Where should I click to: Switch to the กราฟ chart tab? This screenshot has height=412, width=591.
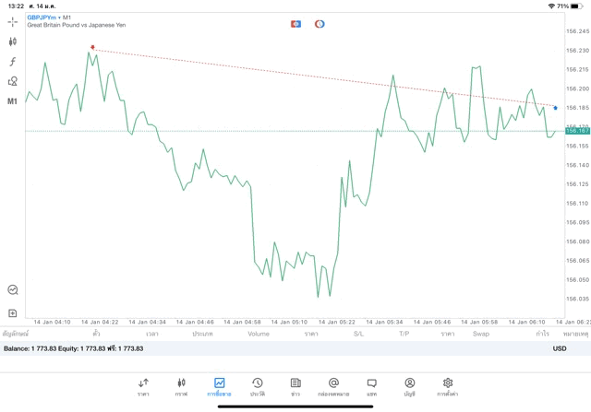[181, 386]
